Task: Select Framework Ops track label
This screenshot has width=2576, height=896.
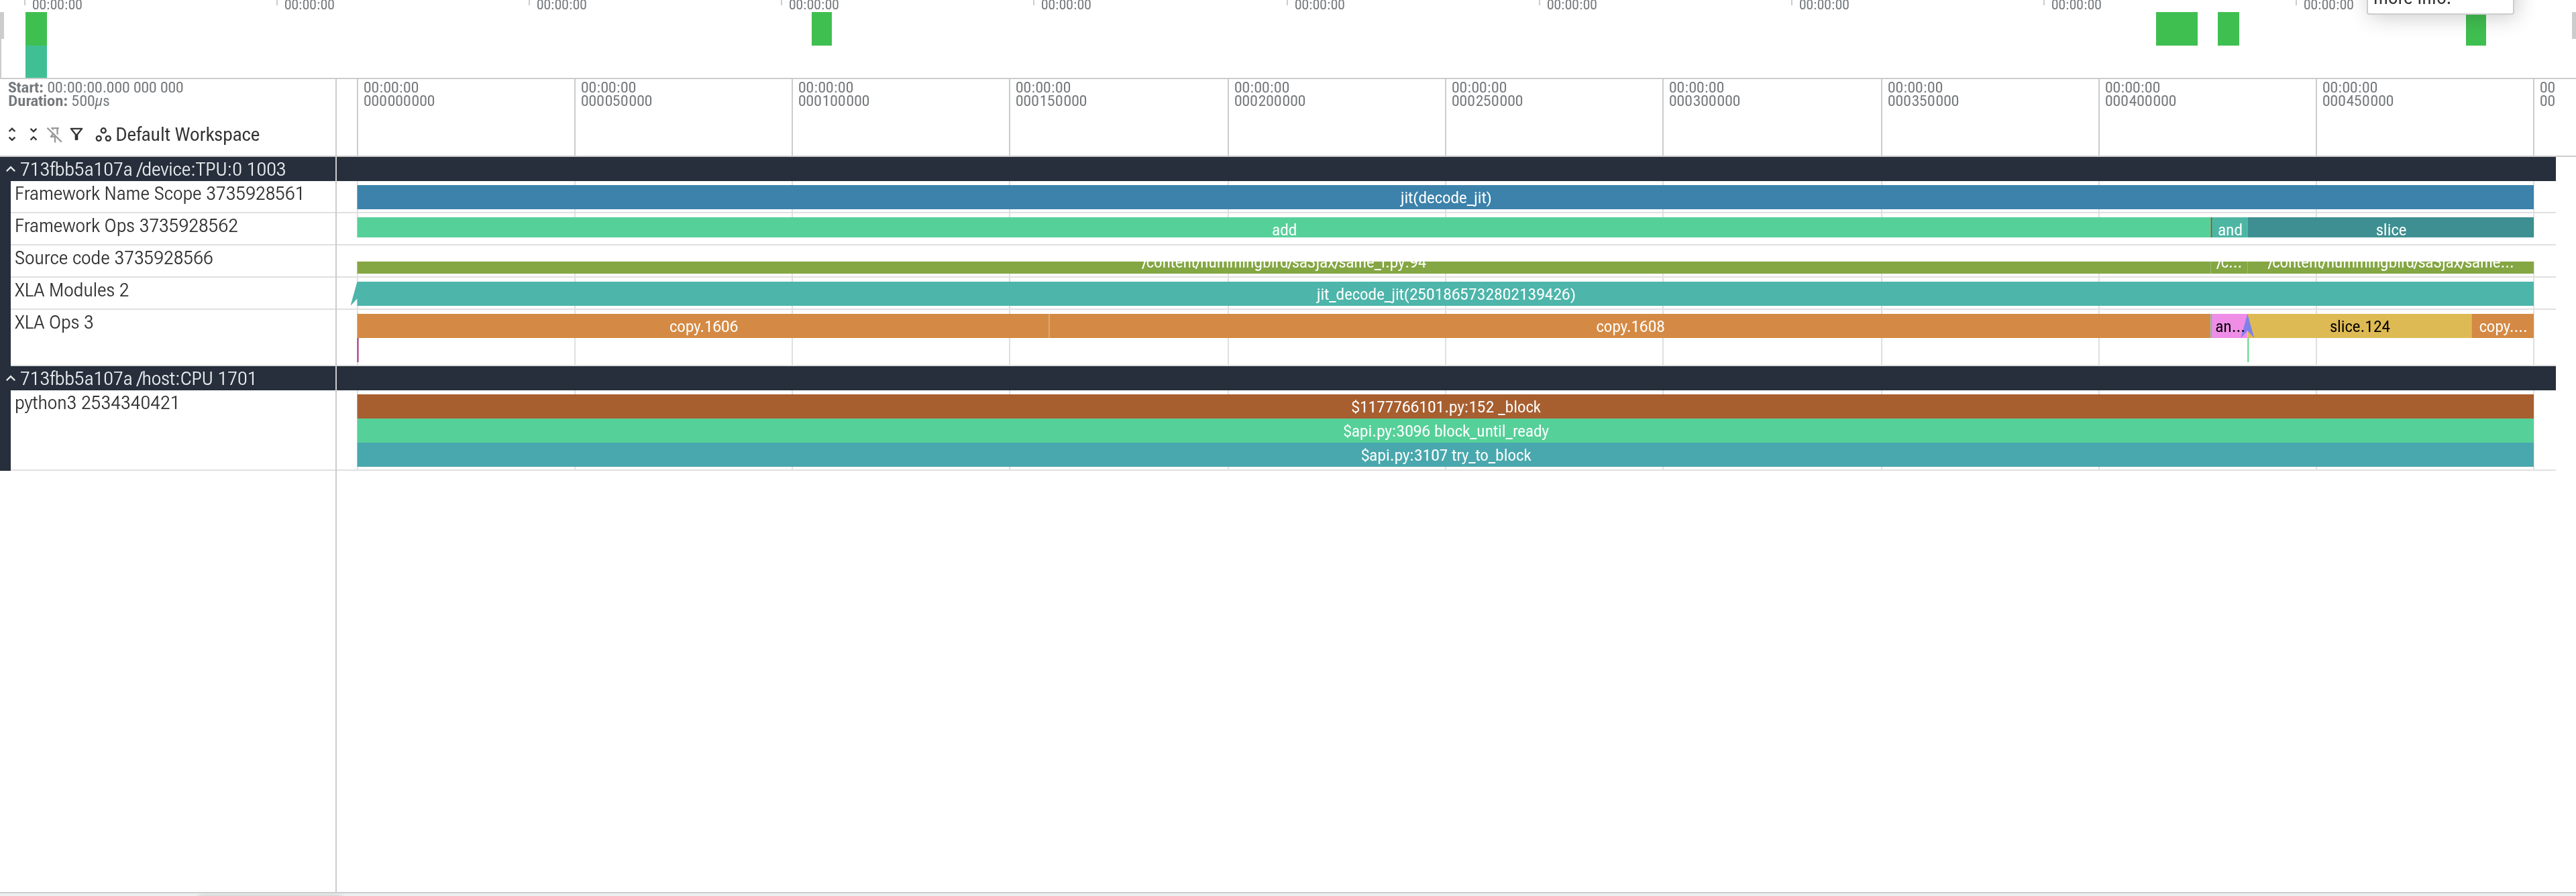Action: [126, 226]
